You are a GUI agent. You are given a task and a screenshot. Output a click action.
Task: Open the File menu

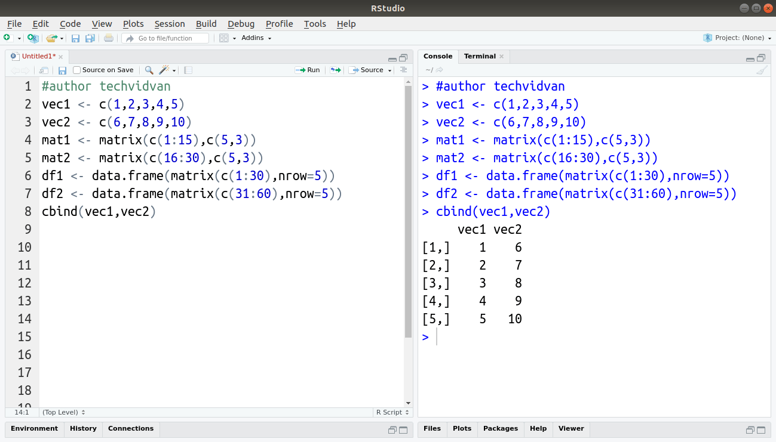coord(14,24)
